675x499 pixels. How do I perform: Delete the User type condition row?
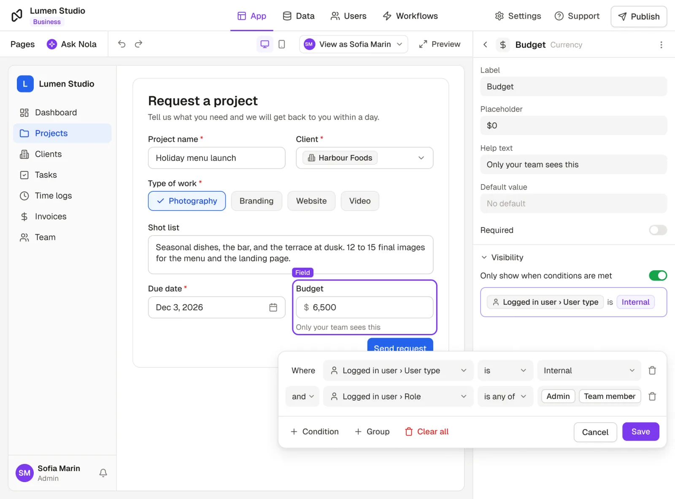[652, 371]
